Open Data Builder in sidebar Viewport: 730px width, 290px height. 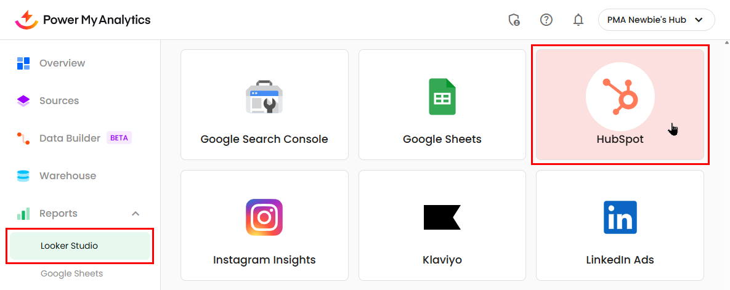point(69,138)
